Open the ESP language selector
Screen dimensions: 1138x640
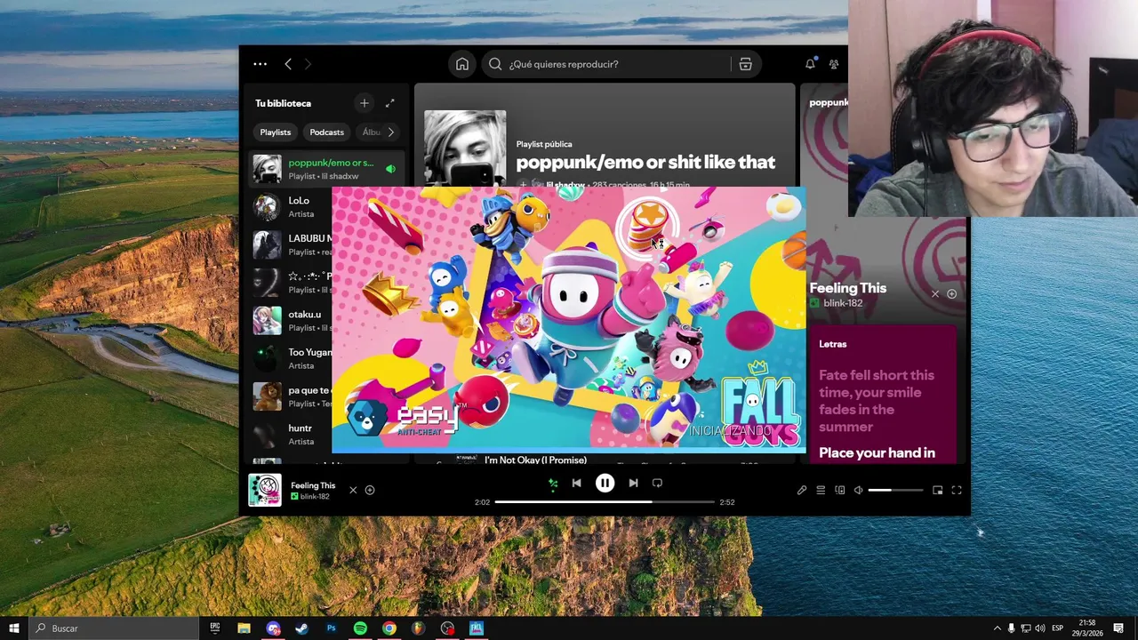[1058, 628]
